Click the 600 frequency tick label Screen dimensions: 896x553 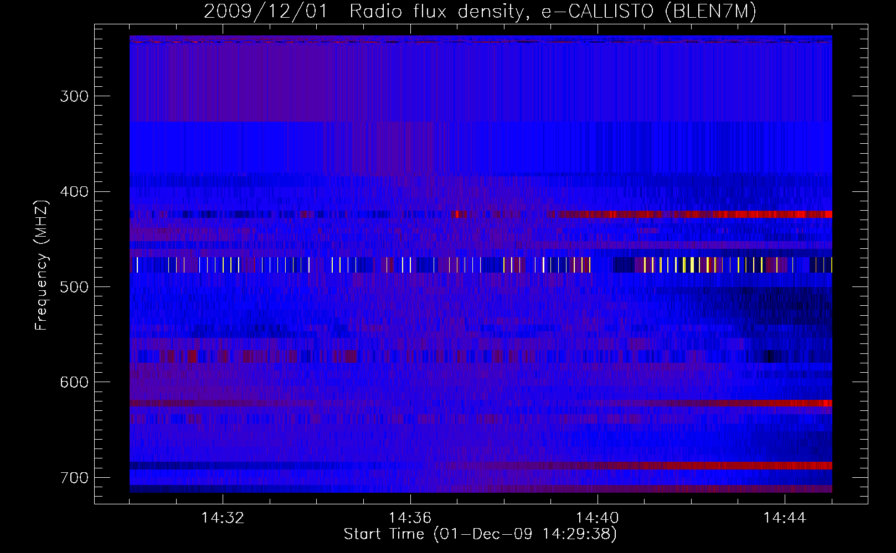74,382
